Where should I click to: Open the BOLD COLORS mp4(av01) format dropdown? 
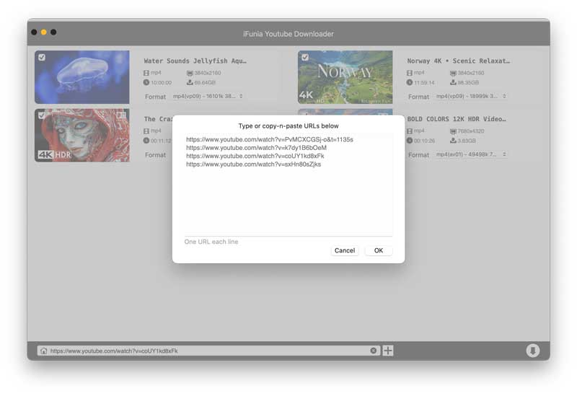point(470,155)
